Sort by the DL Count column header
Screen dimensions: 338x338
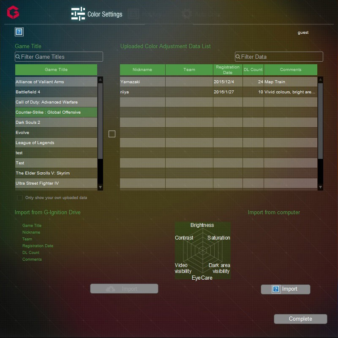pyautogui.click(x=253, y=70)
